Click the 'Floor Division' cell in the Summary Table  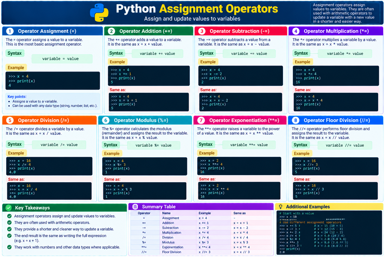[172, 252]
